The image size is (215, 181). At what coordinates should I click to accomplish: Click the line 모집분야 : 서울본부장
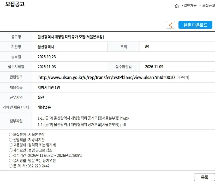coord(27,135)
